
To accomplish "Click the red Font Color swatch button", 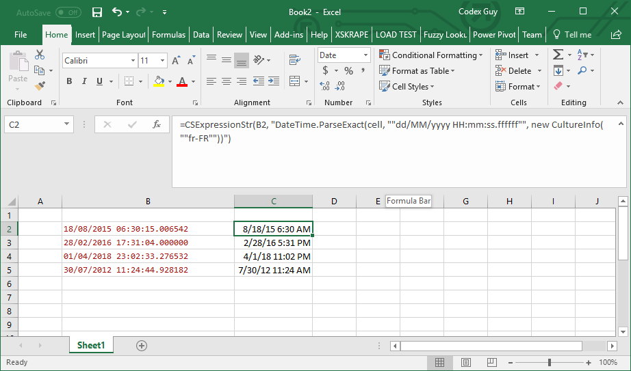I will click(x=182, y=81).
